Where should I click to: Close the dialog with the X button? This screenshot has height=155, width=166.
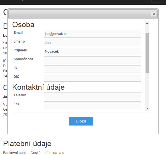click(154, 14)
